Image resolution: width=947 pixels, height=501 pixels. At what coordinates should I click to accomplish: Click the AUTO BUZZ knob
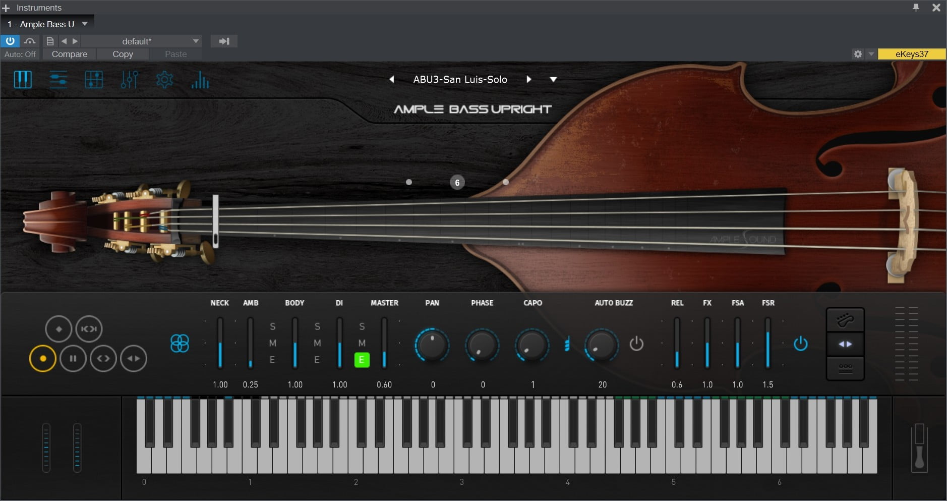click(x=602, y=345)
